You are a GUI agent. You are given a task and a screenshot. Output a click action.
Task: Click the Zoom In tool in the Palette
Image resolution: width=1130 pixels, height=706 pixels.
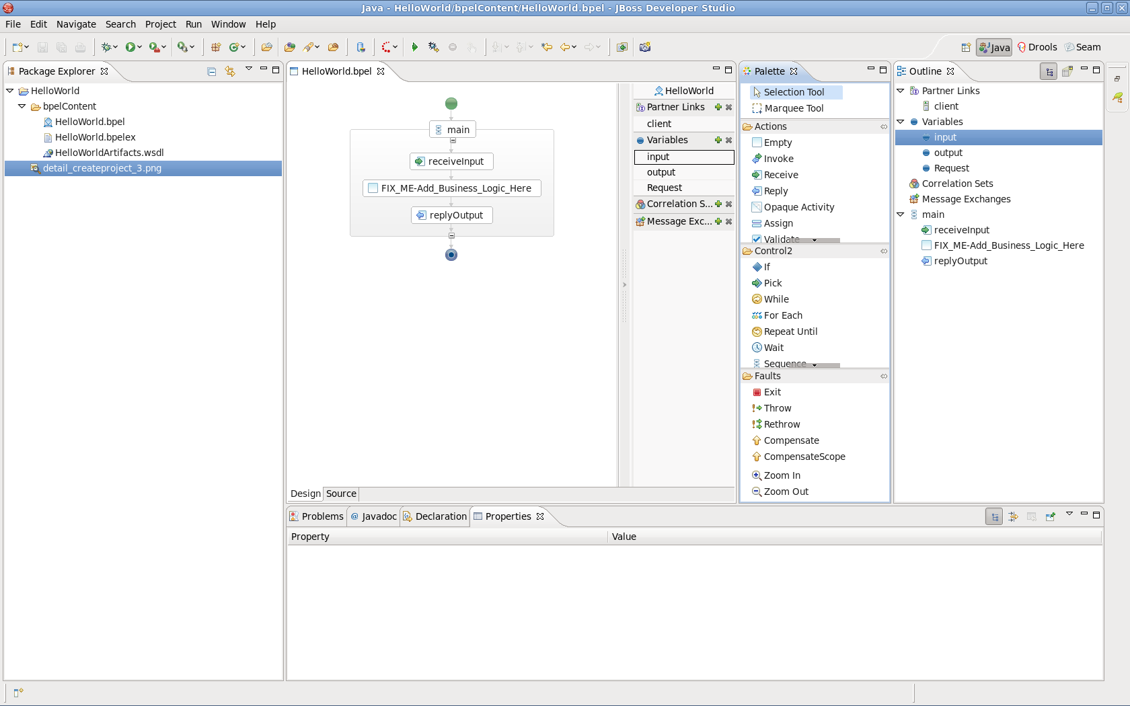click(782, 475)
